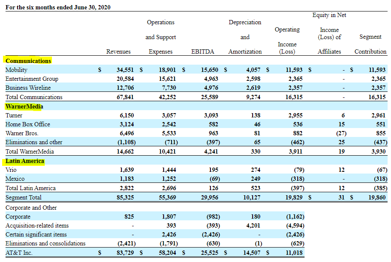Select Total Latin America revenues 2,822

[126, 188]
